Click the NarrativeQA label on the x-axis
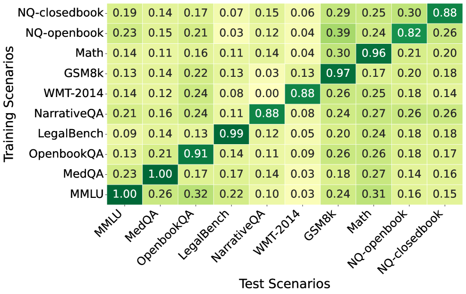The image size is (466, 294). click(x=240, y=236)
